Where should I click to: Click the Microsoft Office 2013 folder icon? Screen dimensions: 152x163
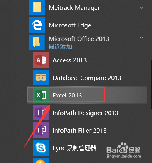click(37, 43)
